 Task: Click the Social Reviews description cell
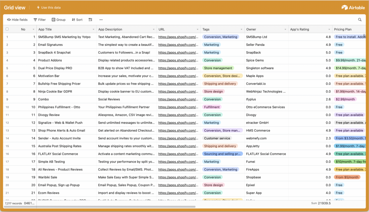tap(127, 99)
